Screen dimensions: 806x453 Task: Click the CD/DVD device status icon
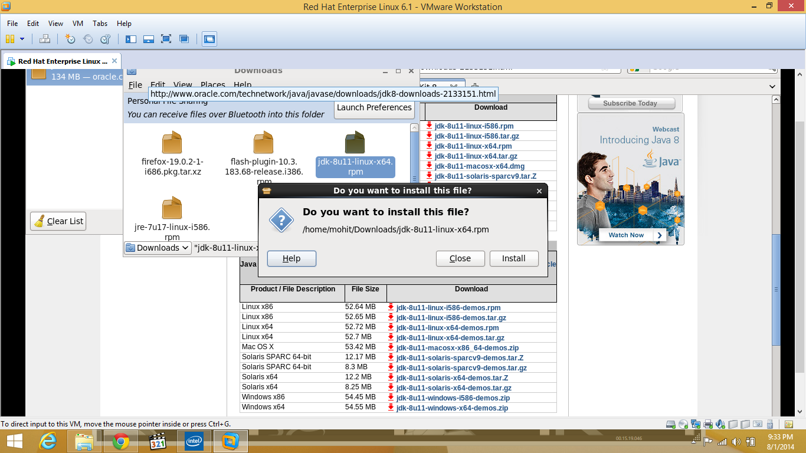pos(683,424)
